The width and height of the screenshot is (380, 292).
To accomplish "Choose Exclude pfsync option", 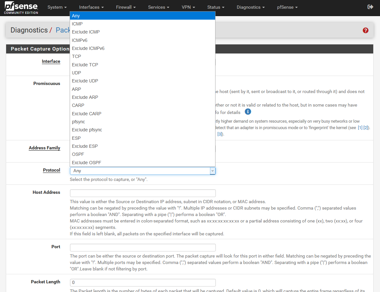I will click(x=143, y=130).
